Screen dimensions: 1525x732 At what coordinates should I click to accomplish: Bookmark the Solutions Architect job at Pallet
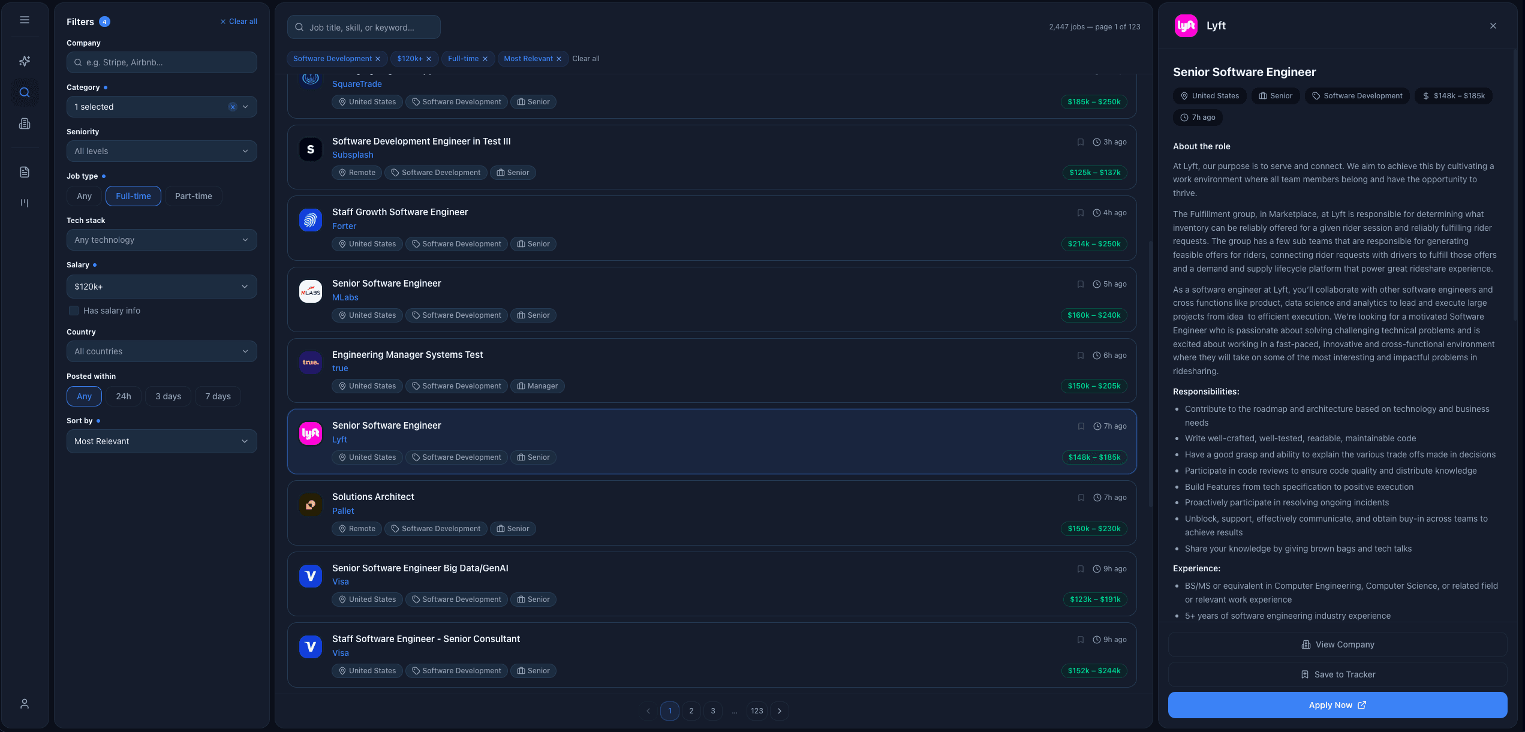click(1081, 497)
